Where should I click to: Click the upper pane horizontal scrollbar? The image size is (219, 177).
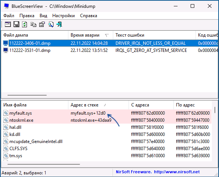(27, 95)
